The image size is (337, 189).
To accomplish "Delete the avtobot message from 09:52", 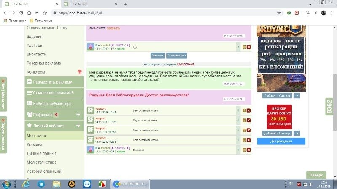I will coord(249,150).
